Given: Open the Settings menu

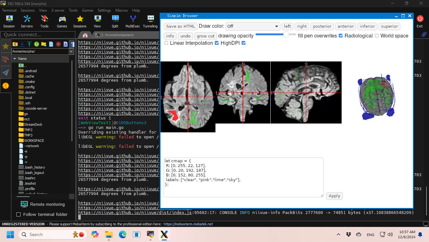Looking at the screenshot, I should click(104, 10).
